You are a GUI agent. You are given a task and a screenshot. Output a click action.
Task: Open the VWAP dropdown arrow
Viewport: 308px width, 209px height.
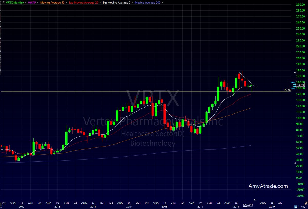click(x=38, y=3)
